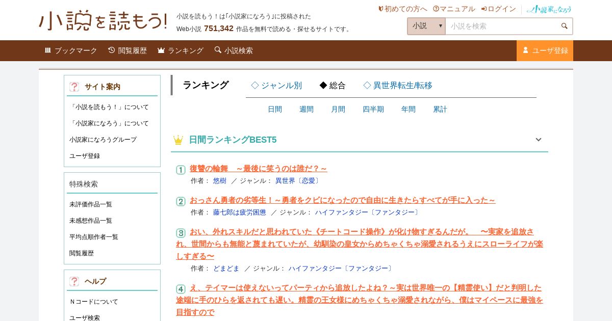
Task: Click the ヘルプ sidebar heading
Action: 95,281
